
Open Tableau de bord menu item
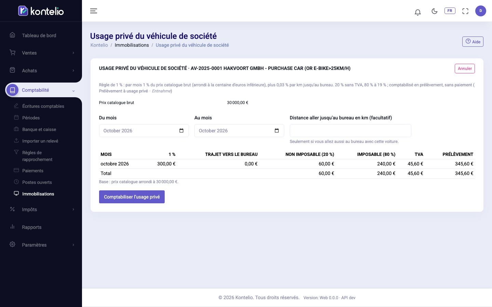click(x=39, y=35)
